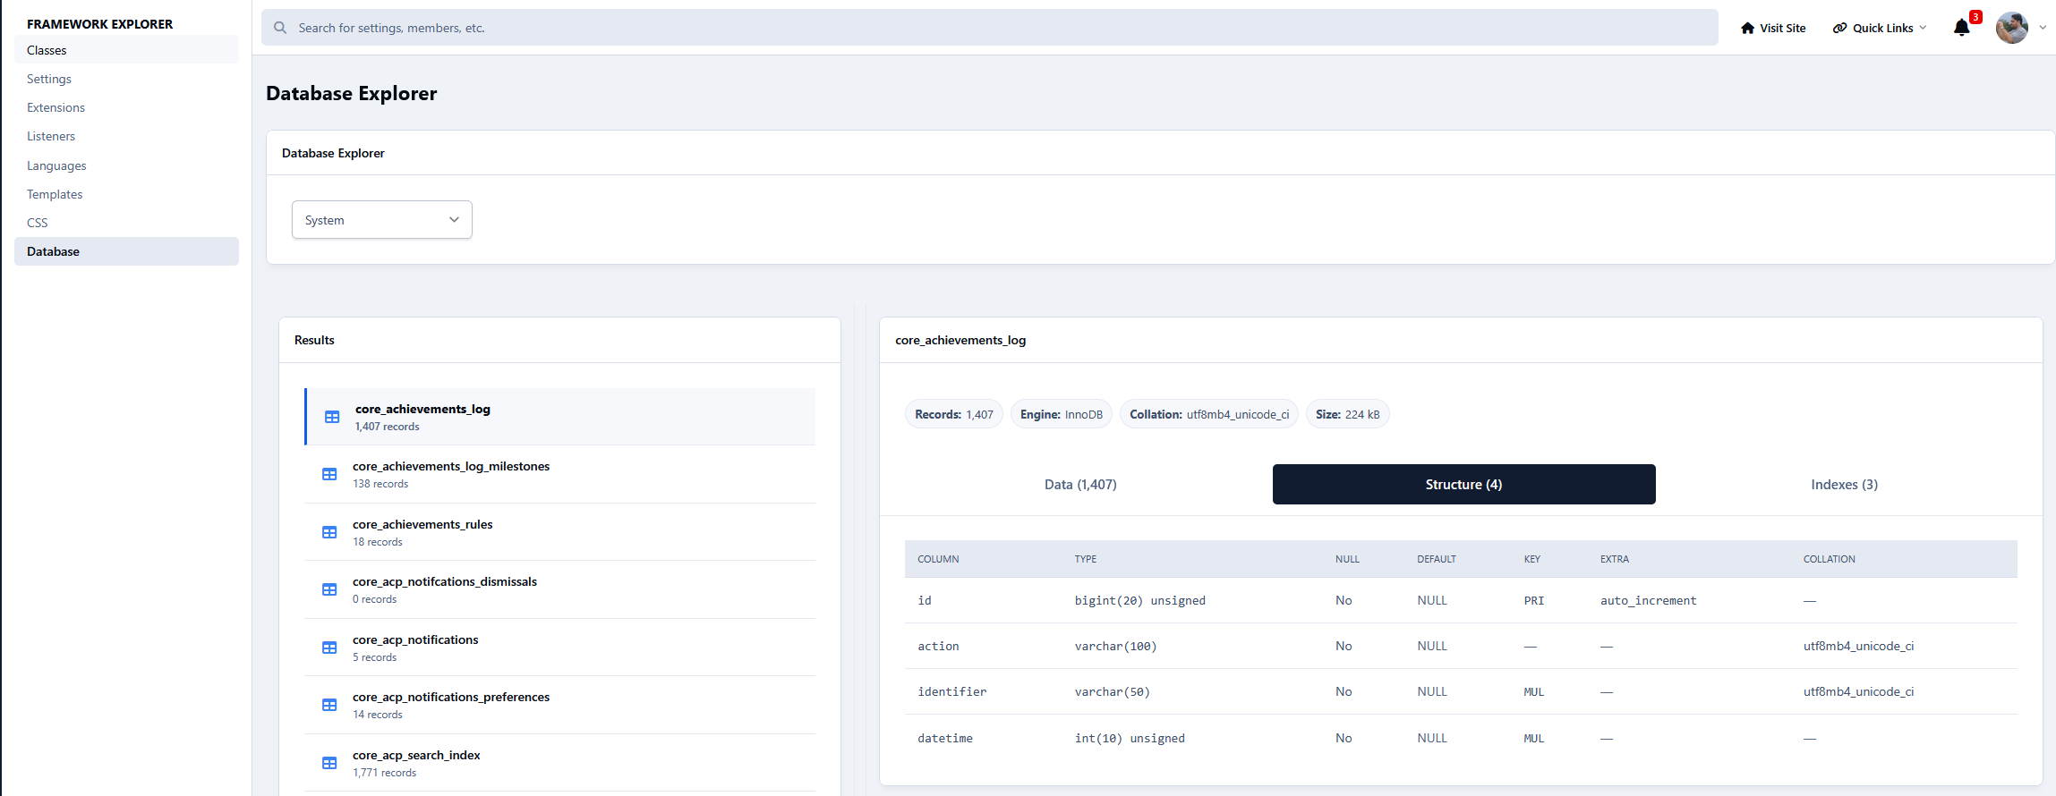The height and width of the screenshot is (796, 2056).
Task: Select the core_acp_search_index table
Action: click(559, 763)
